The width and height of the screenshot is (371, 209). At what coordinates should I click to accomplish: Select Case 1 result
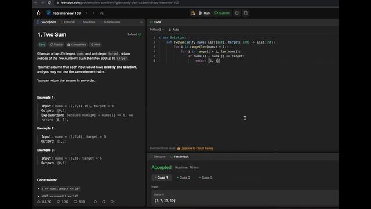[x=162, y=178]
